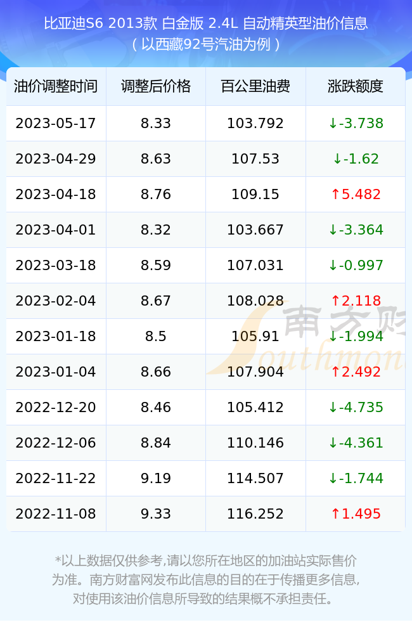Click the 涨跌额度 column header
412x634 pixels.
(356, 86)
